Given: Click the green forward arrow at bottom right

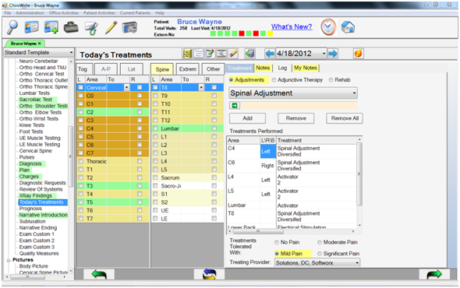Looking at the screenshot, I should tap(434, 274).
